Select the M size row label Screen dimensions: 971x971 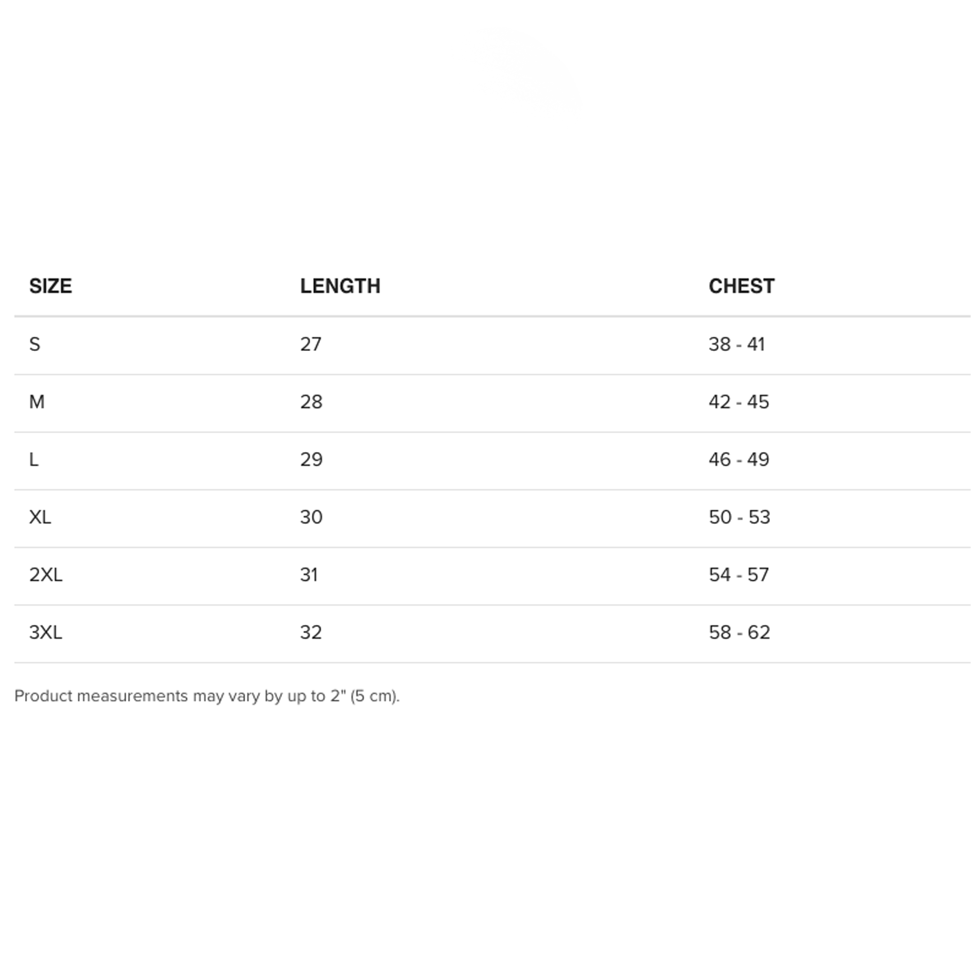click(37, 402)
